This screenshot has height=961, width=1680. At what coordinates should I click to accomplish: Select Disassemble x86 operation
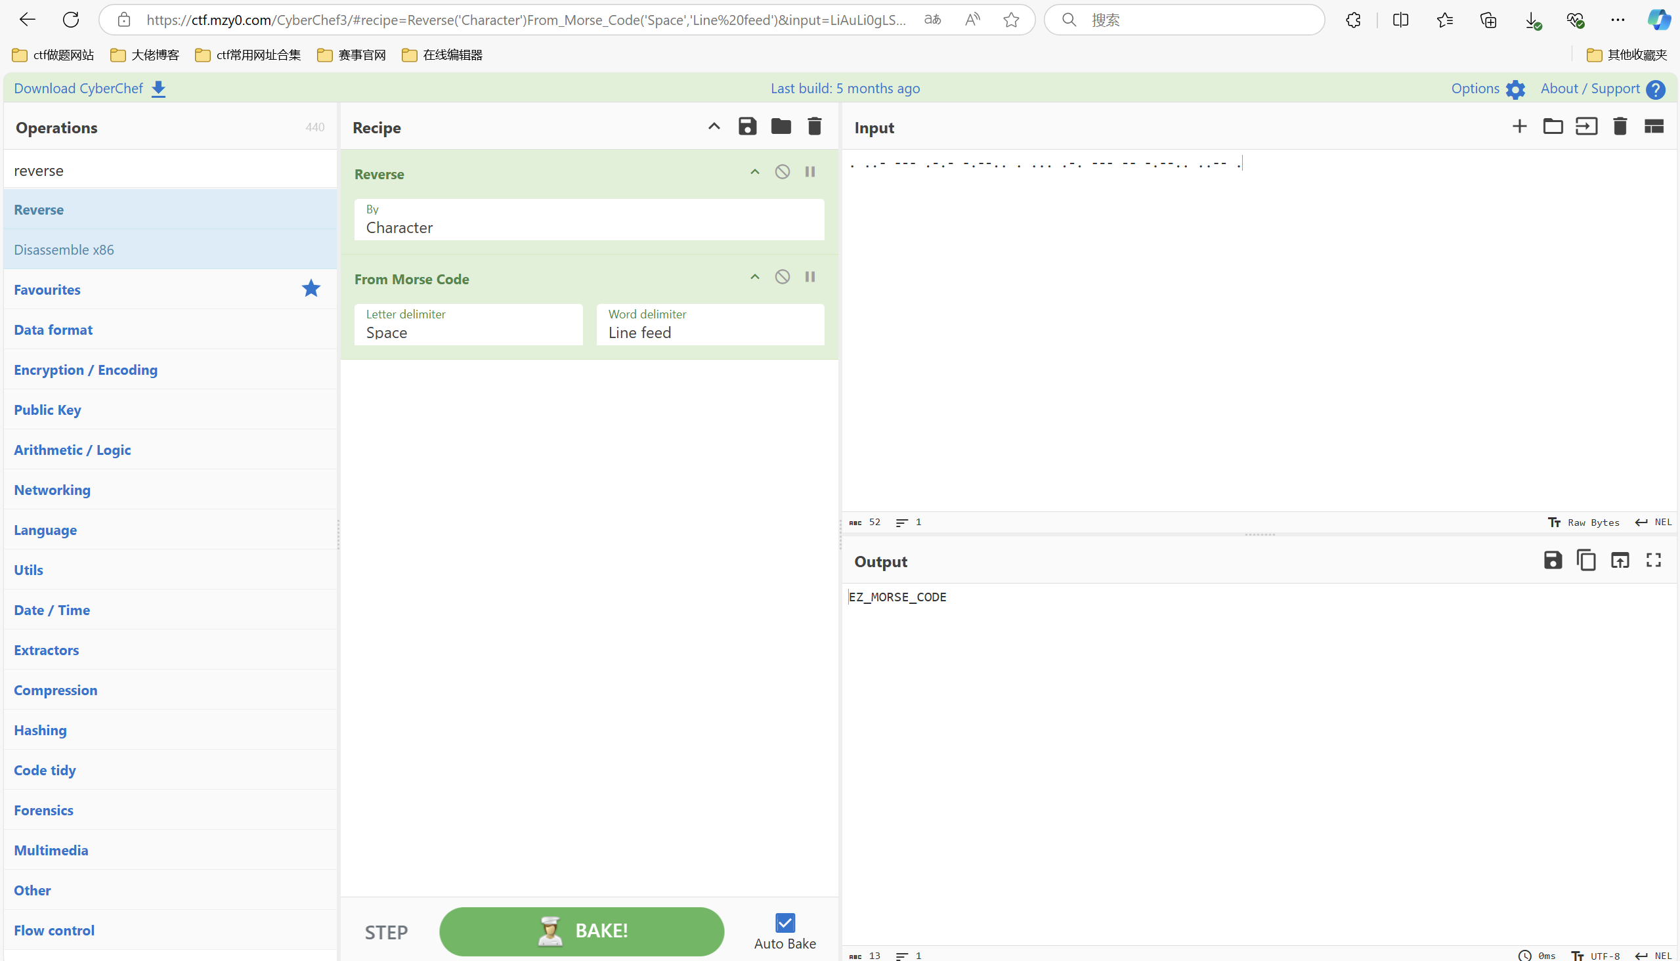click(170, 249)
